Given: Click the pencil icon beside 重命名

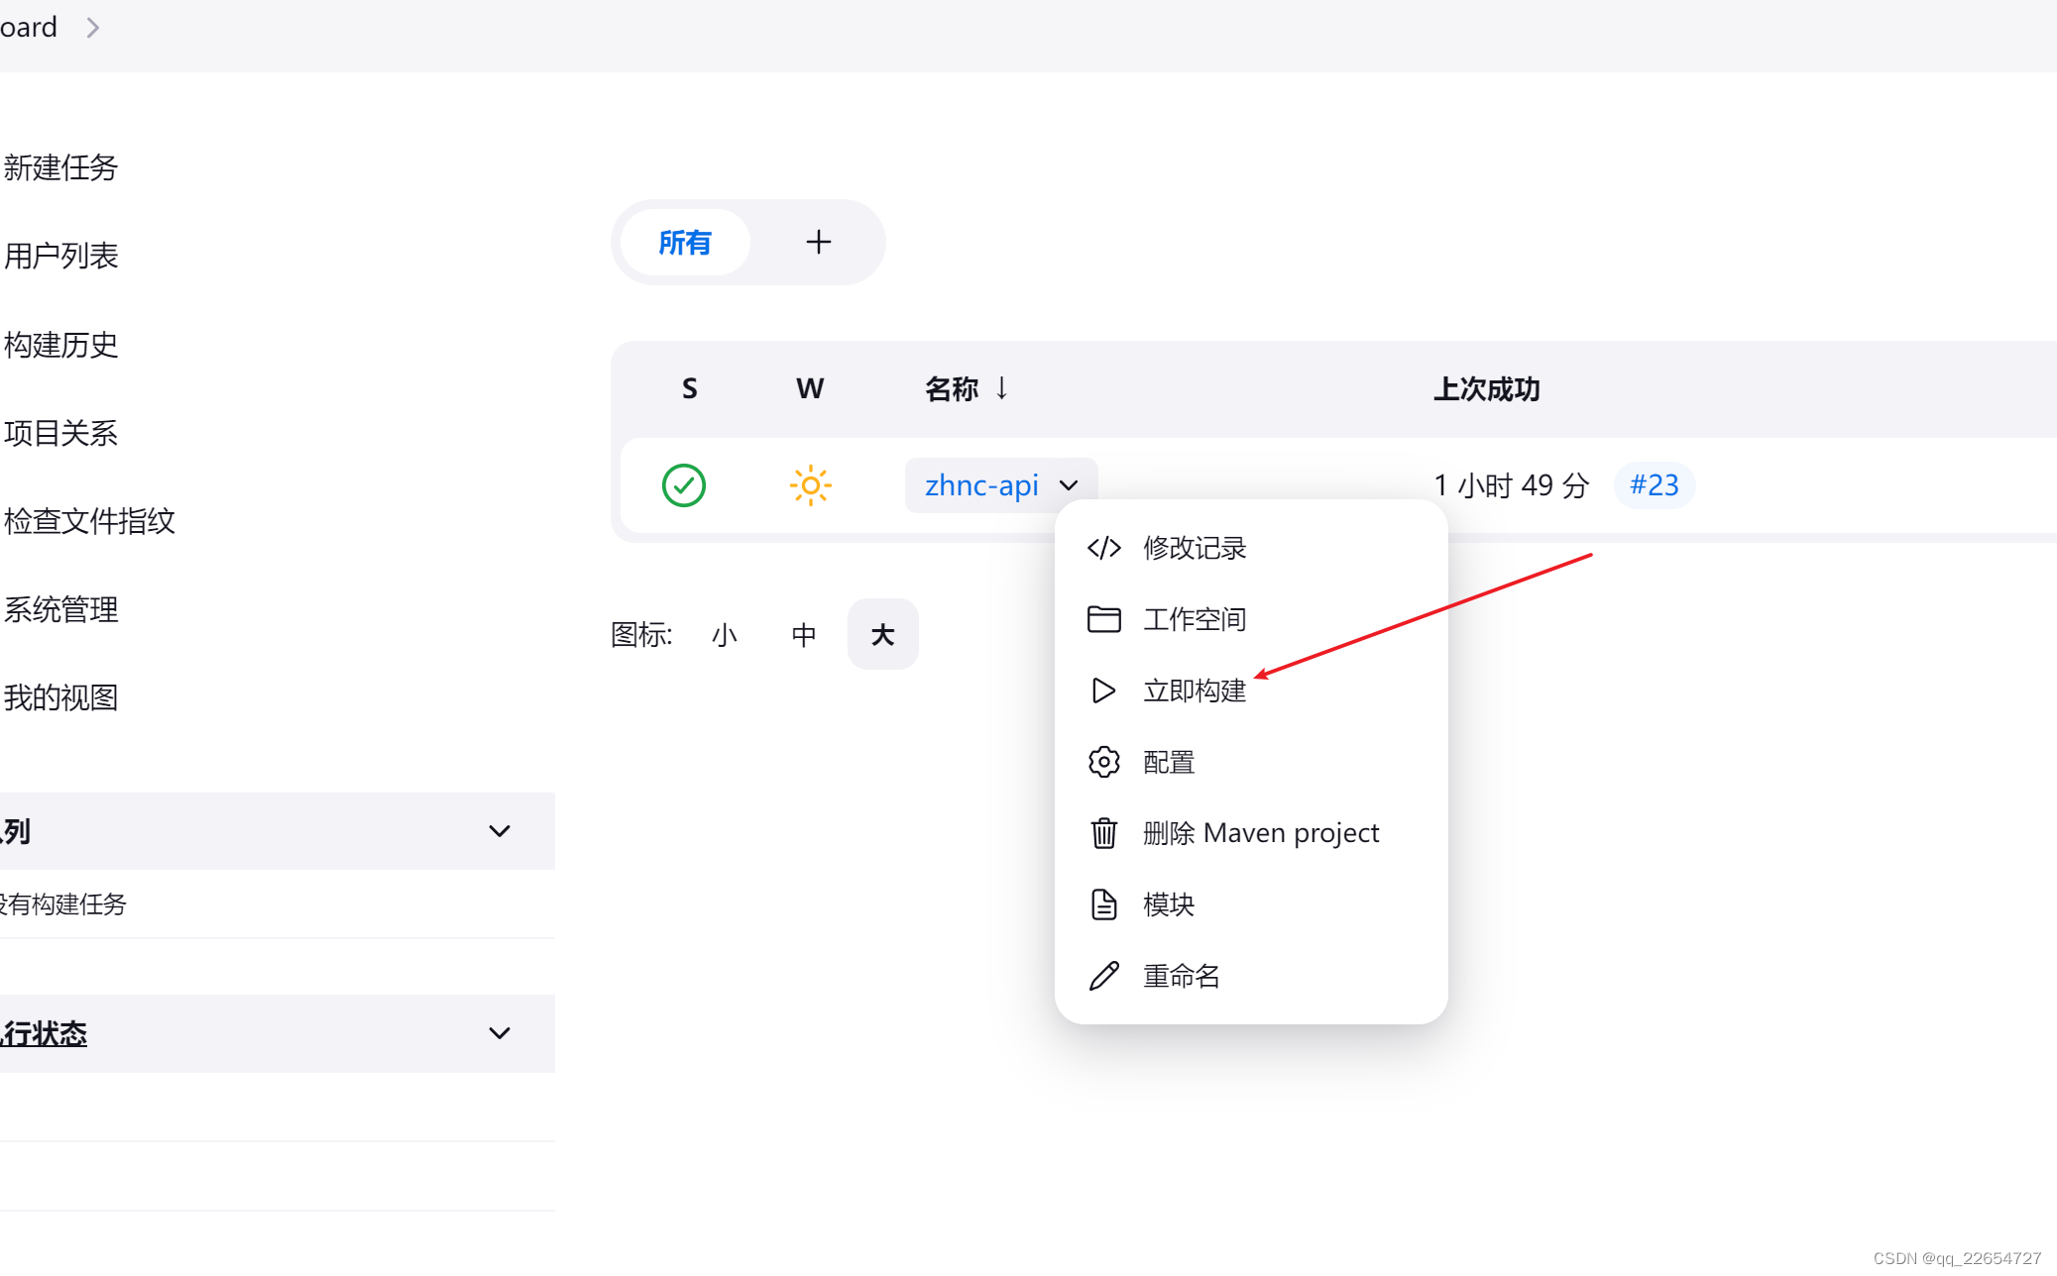Looking at the screenshot, I should pos(1103,976).
